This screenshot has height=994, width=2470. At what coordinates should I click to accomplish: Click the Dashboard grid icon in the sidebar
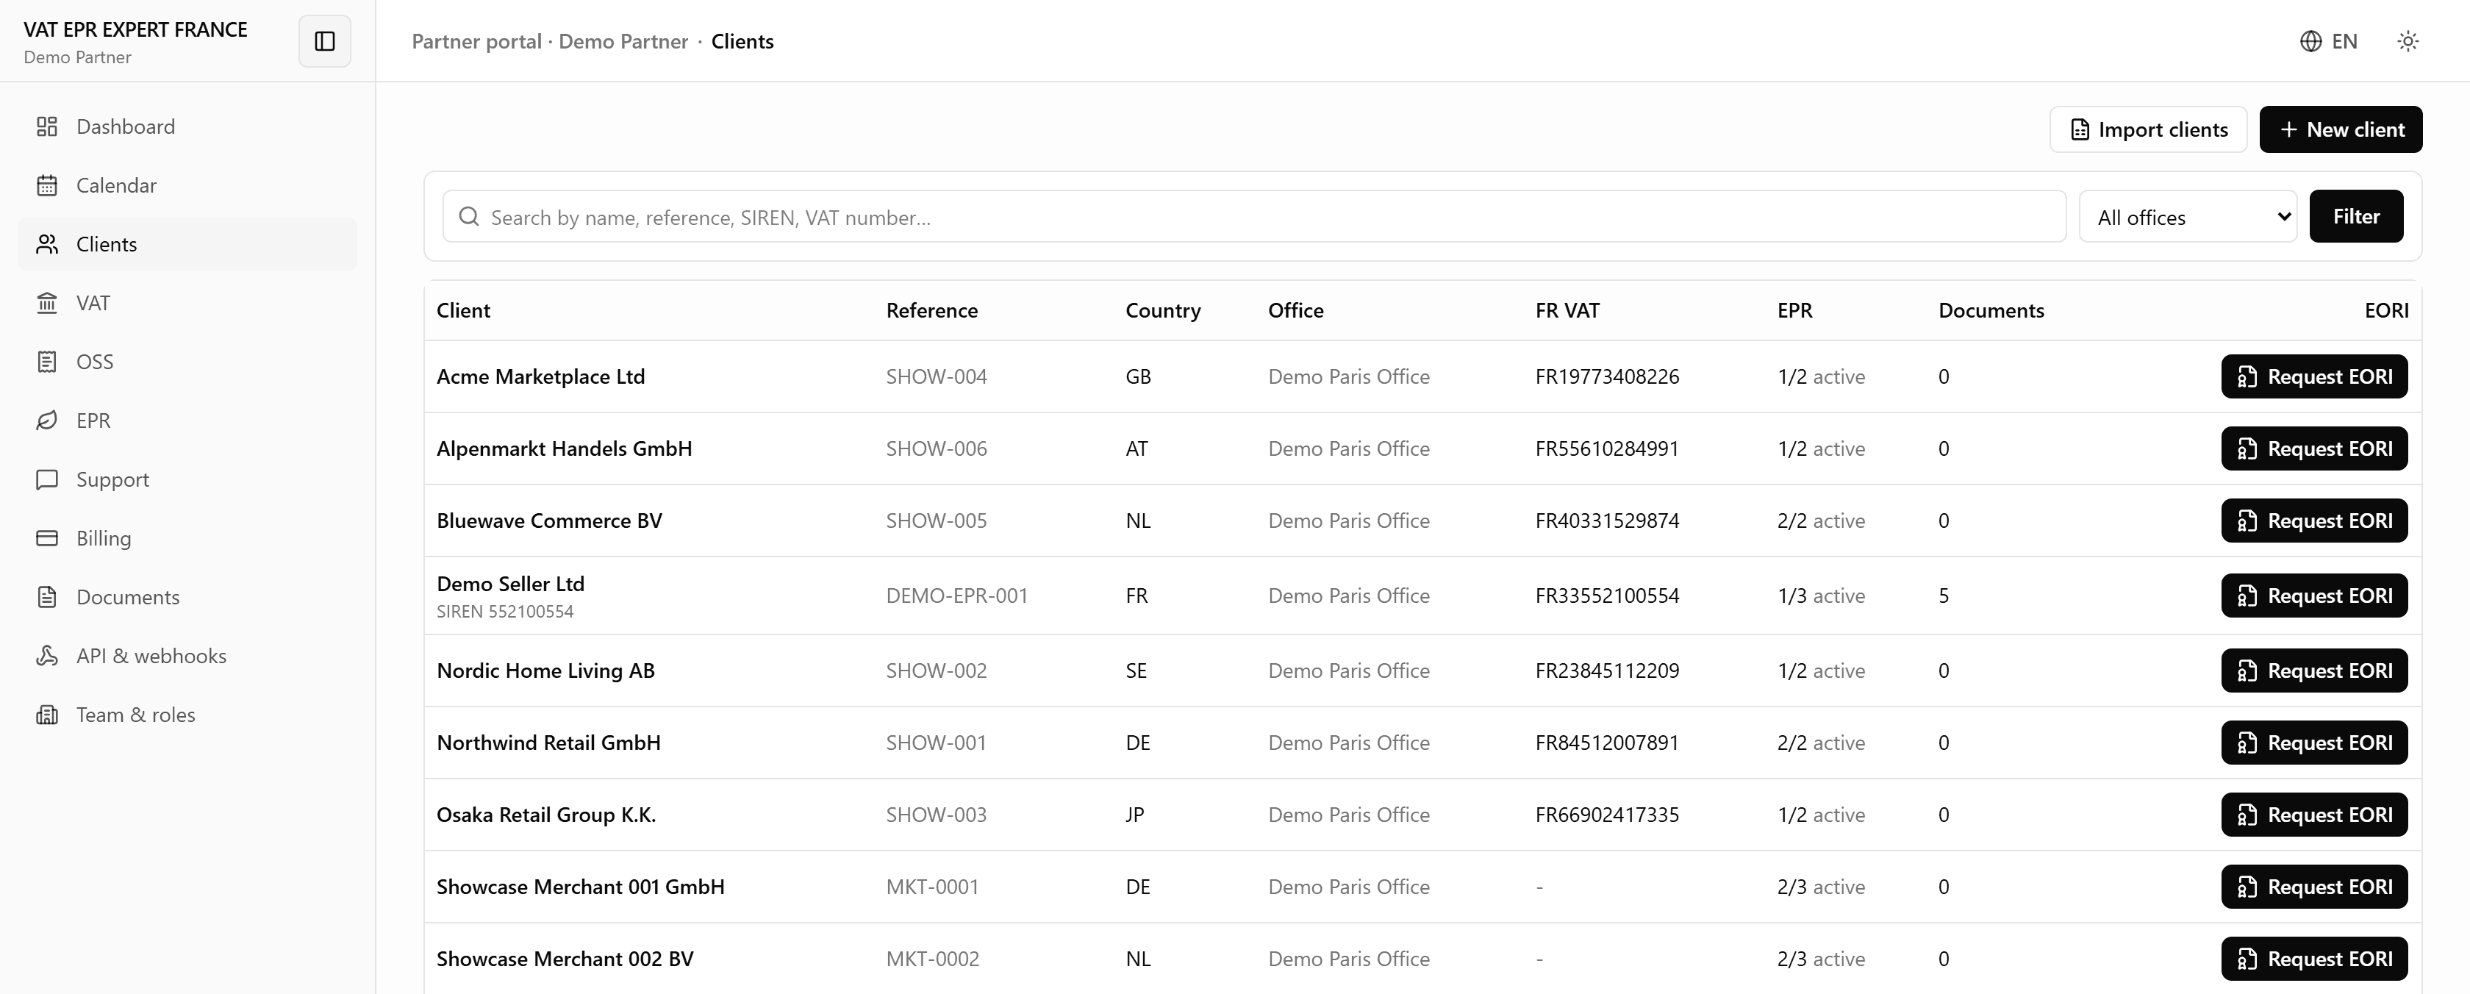coord(47,126)
